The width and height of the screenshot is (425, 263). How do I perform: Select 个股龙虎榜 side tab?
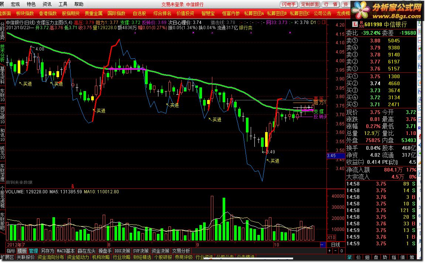pyautogui.click(x=3, y=197)
